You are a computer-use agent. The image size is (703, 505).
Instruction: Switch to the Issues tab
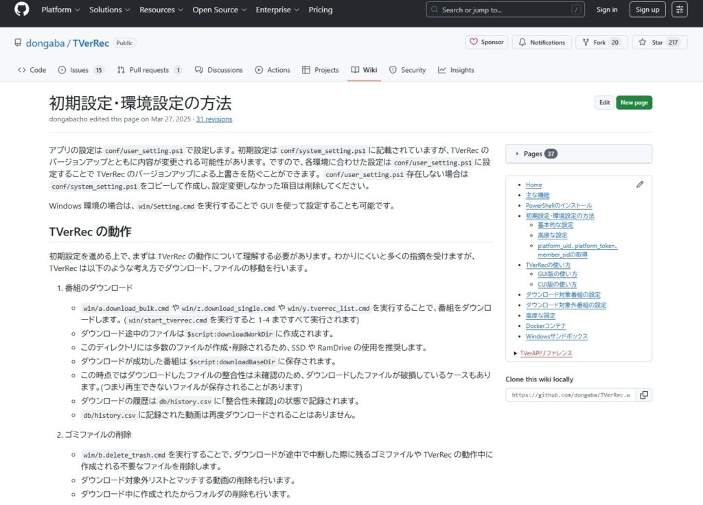[x=80, y=70]
